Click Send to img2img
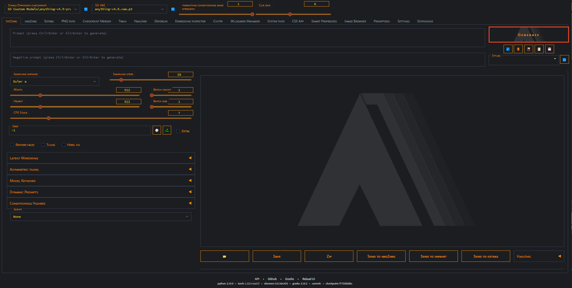572x288 pixels. click(x=381, y=256)
